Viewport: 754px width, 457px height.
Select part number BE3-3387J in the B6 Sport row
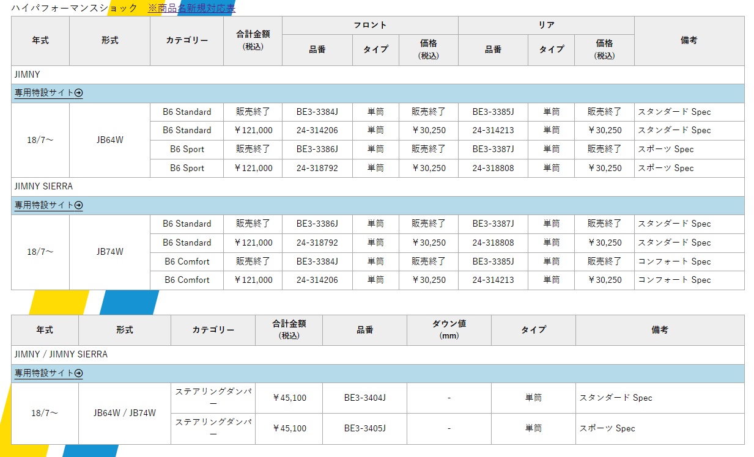pos(493,149)
